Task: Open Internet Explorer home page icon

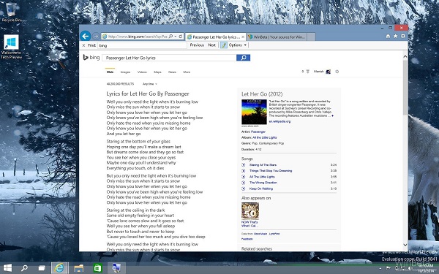Action: click(388, 36)
